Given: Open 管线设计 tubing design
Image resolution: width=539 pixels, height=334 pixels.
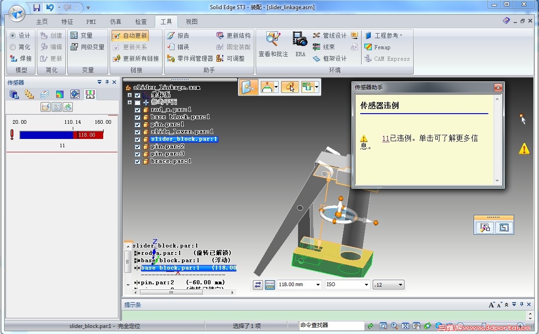Looking at the screenshot, I should 330,35.
